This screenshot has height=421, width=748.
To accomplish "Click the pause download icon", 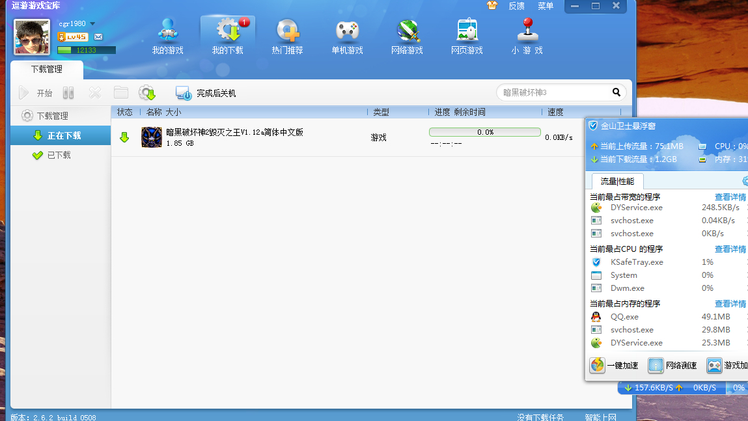I will [x=68, y=92].
